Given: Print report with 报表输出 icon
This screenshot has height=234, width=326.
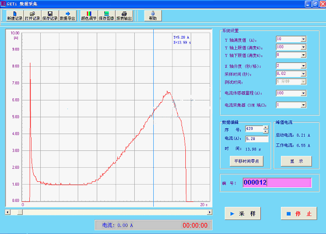Looking at the screenshot, I should click(124, 16).
